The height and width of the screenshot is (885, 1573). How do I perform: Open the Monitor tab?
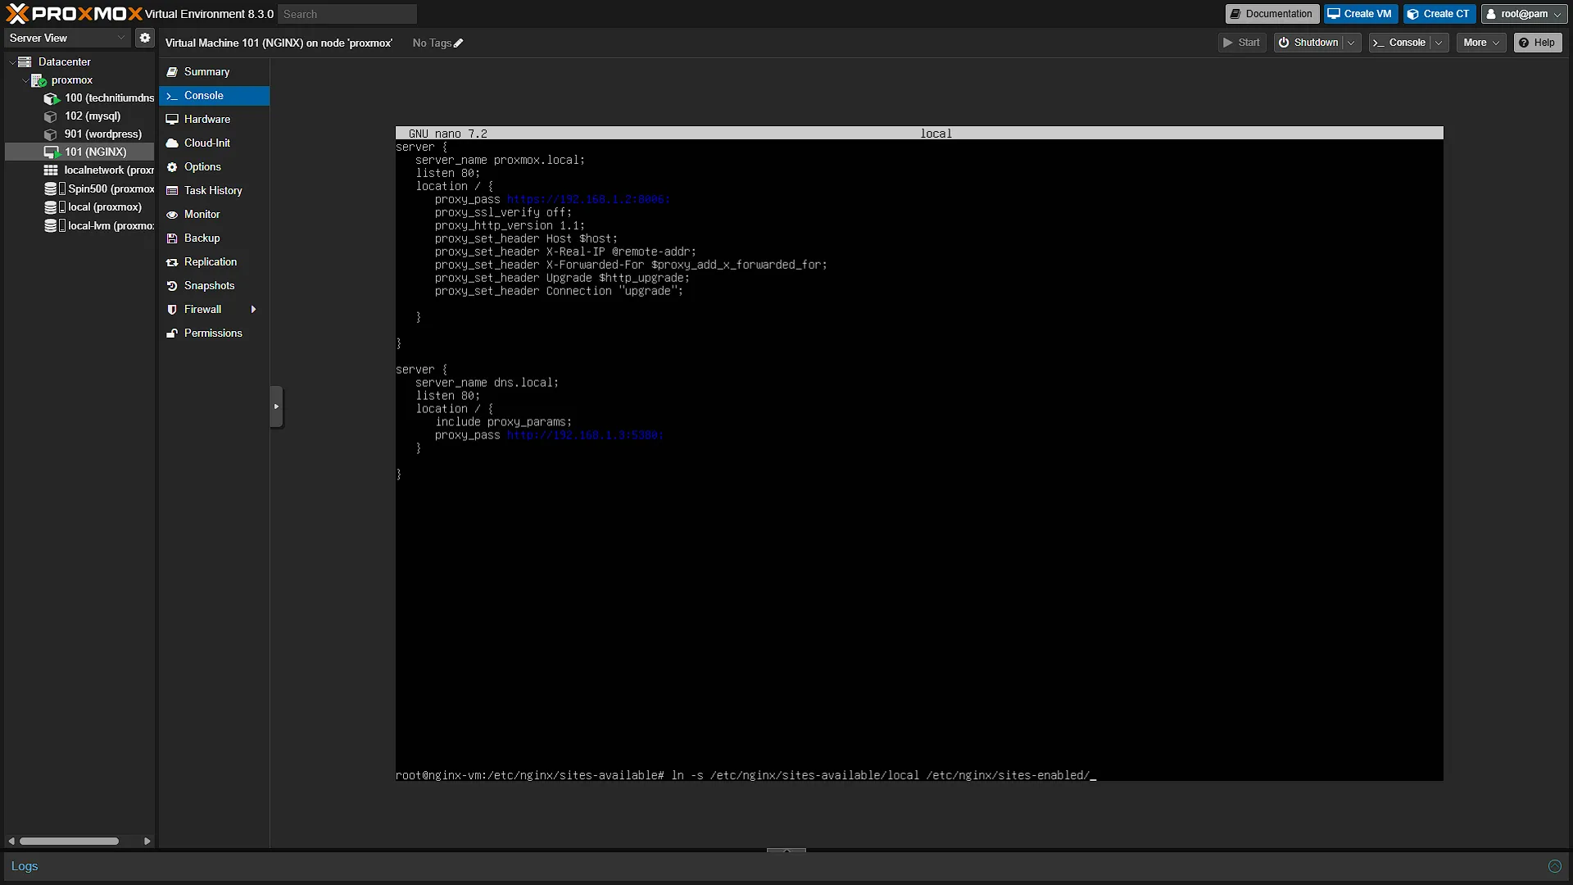click(214, 215)
